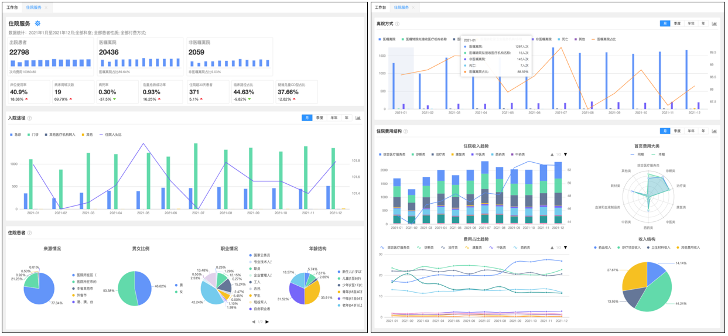
Task: Go to next page of 费用占比趋势 legend
Action: 565,247
